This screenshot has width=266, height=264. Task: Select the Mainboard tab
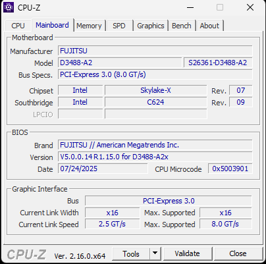pos(52,25)
